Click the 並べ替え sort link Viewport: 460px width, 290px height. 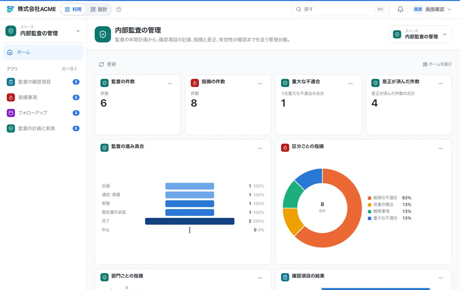point(69,69)
